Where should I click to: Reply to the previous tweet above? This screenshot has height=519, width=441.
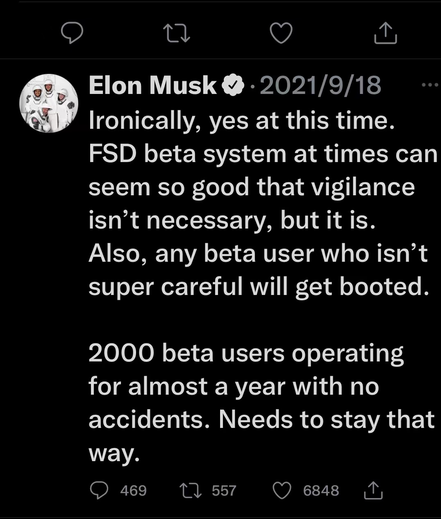pyautogui.click(x=72, y=33)
